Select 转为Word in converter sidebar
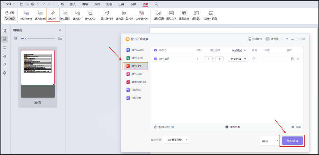This screenshot has height=155, width=319. (x=135, y=50)
